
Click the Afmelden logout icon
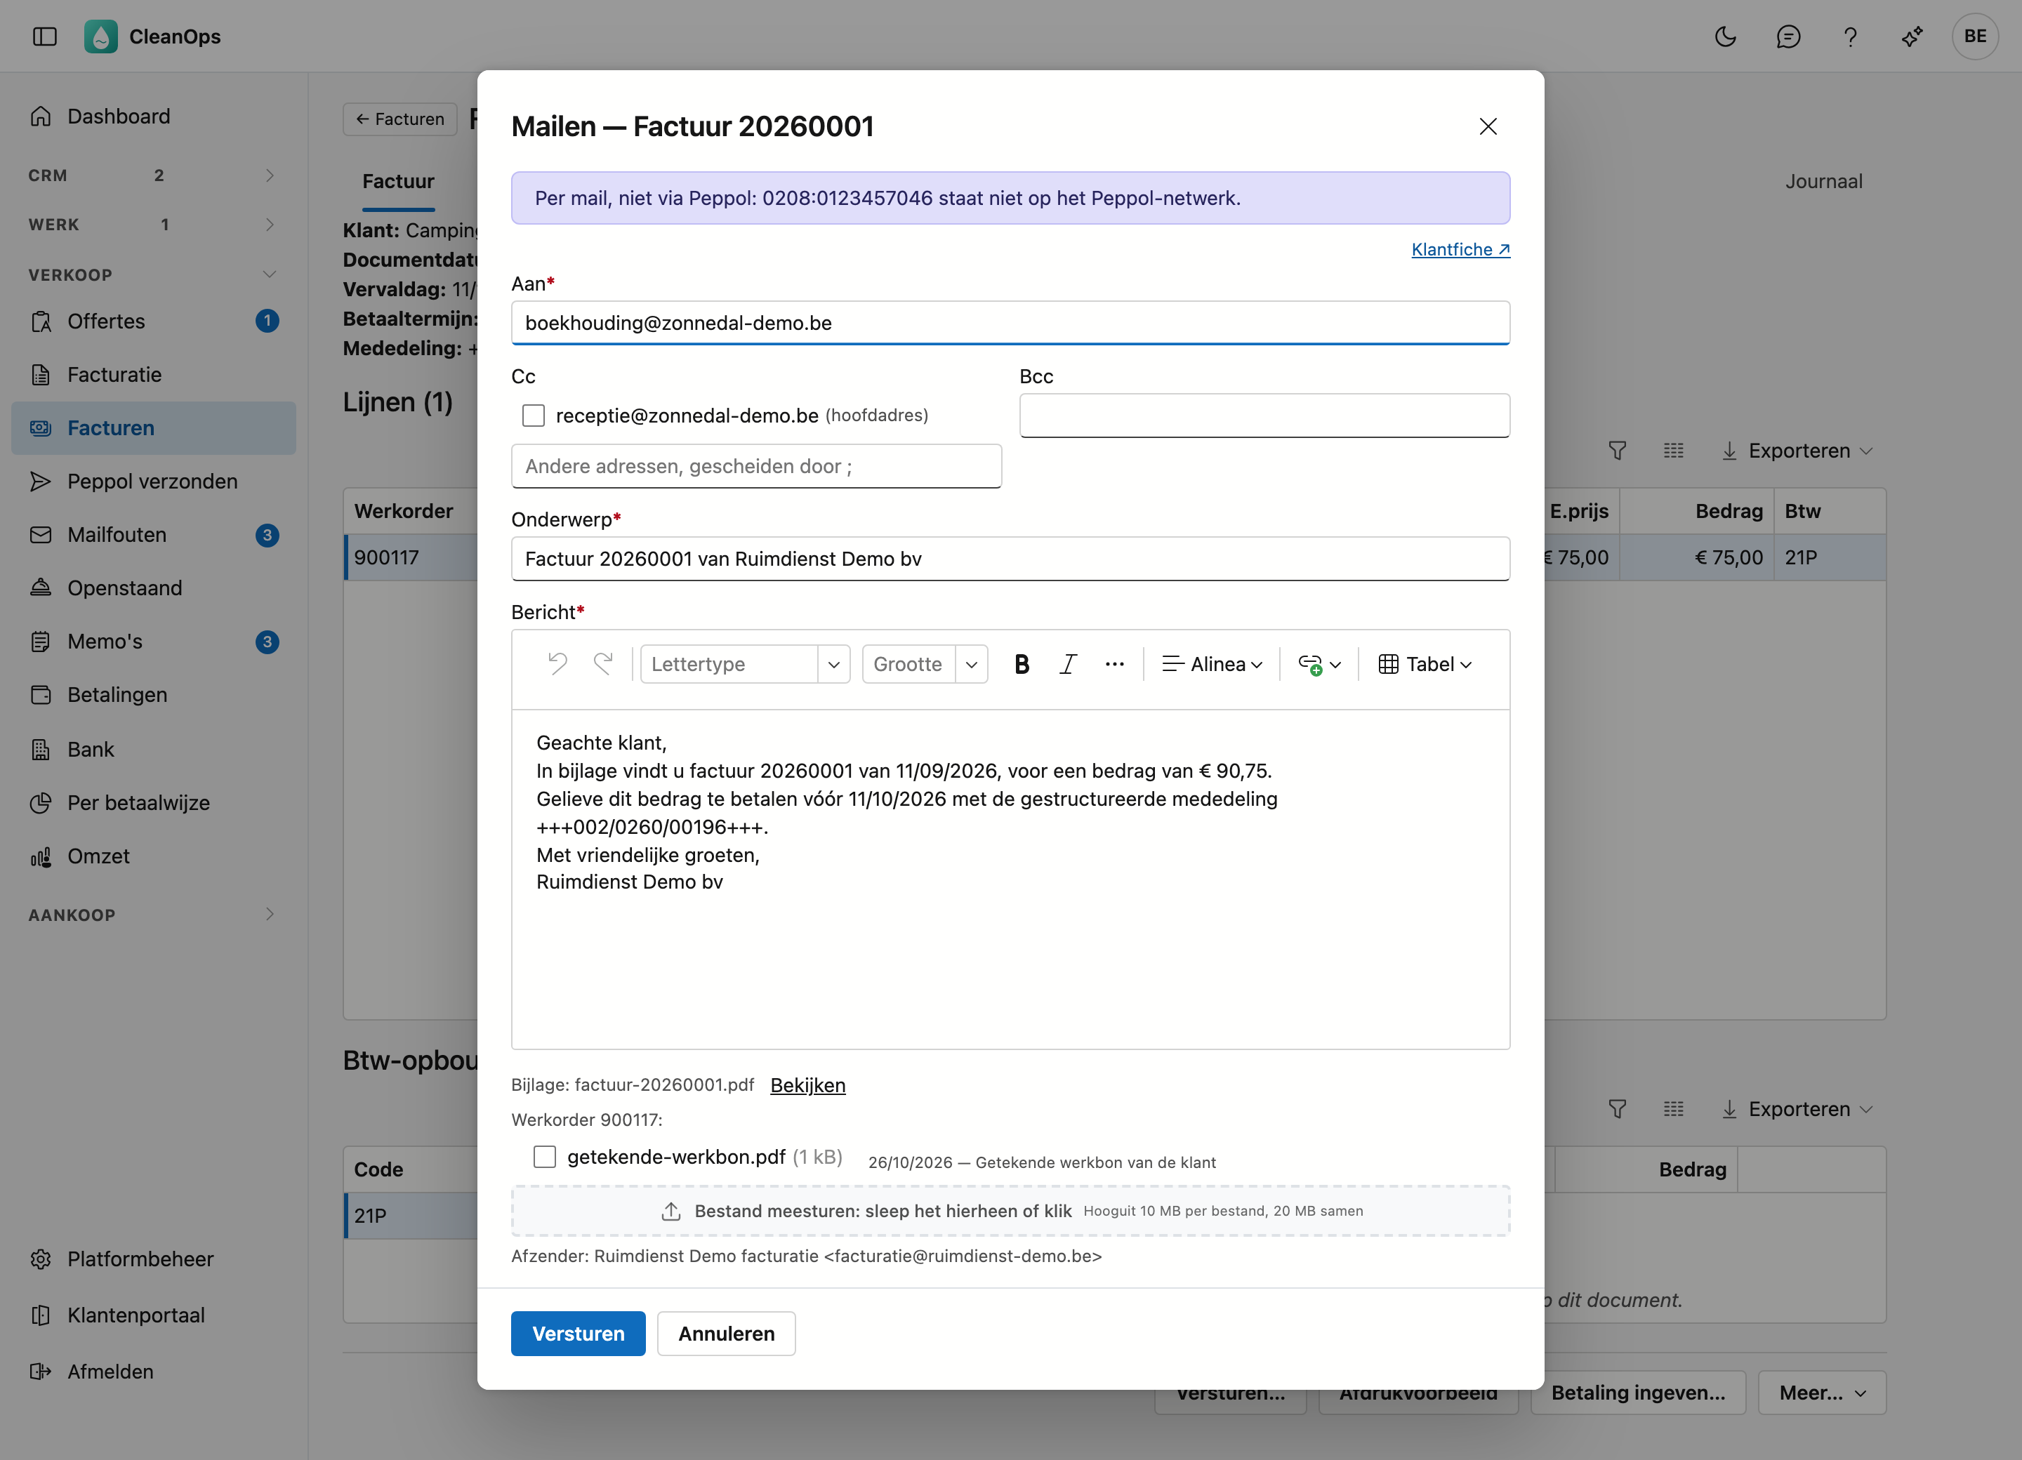click(x=41, y=1371)
